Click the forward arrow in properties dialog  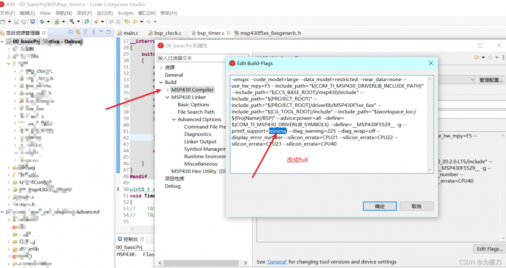tap(490, 57)
